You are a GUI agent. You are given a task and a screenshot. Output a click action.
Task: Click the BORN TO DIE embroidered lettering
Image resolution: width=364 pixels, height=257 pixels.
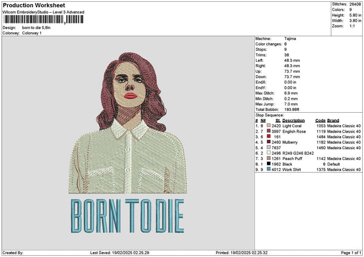(127, 216)
